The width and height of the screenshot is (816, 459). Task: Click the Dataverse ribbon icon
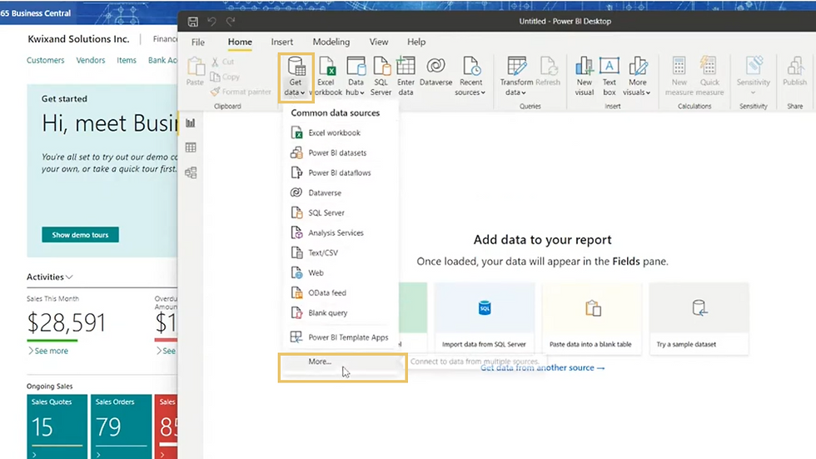[x=436, y=72]
